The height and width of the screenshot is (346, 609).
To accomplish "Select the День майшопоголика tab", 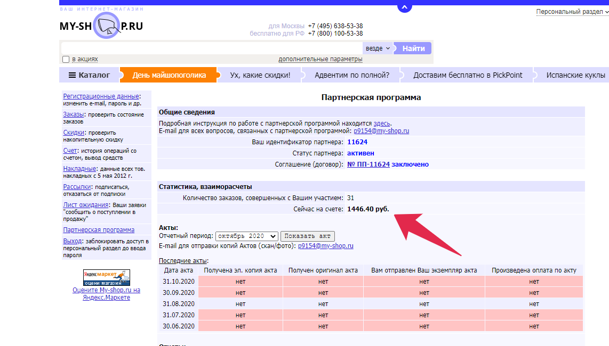I will [x=169, y=75].
